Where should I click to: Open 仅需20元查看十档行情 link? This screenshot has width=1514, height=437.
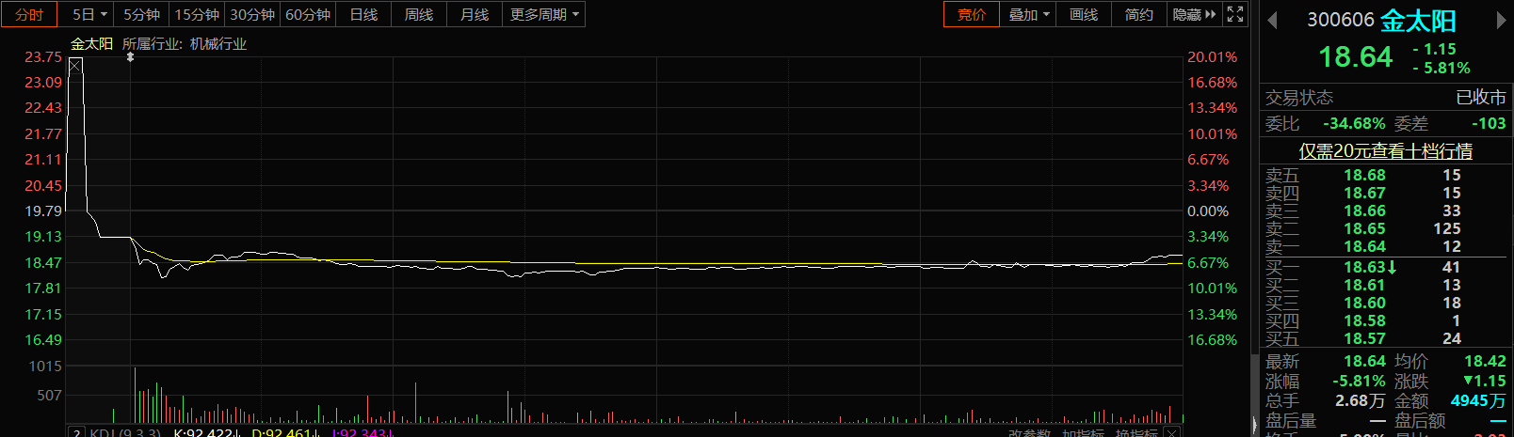(1386, 150)
